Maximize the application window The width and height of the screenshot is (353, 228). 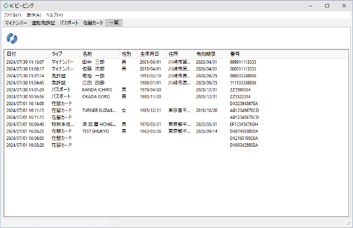[327, 5]
